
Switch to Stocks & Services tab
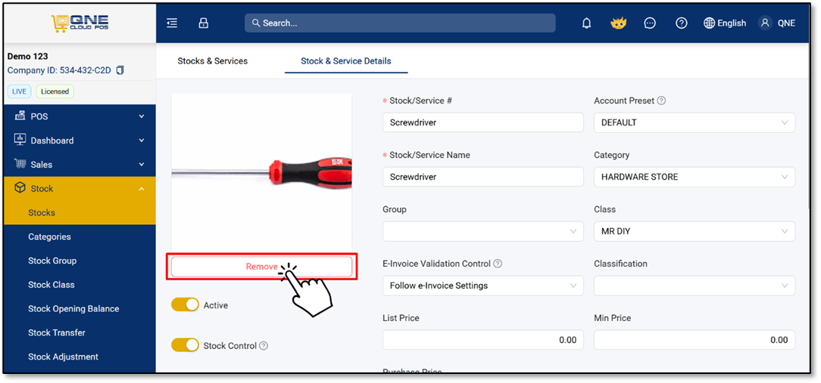[213, 61]
